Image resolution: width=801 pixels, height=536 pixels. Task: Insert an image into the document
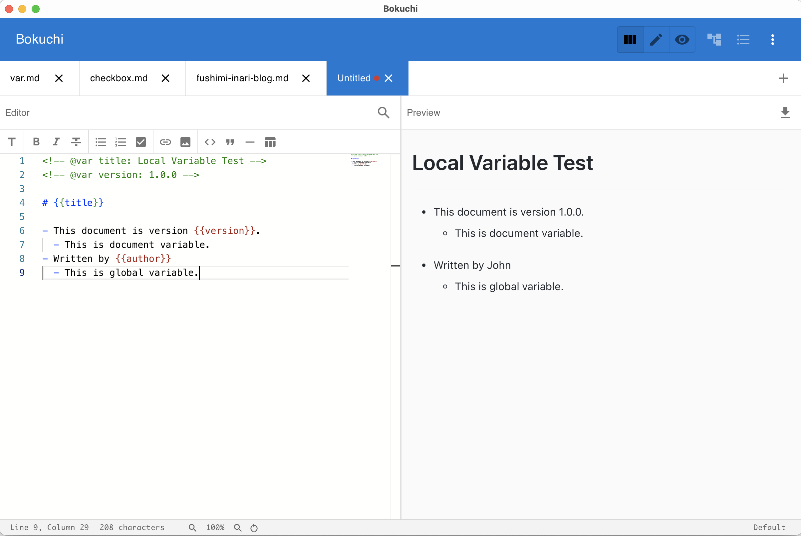pos(185,142)
